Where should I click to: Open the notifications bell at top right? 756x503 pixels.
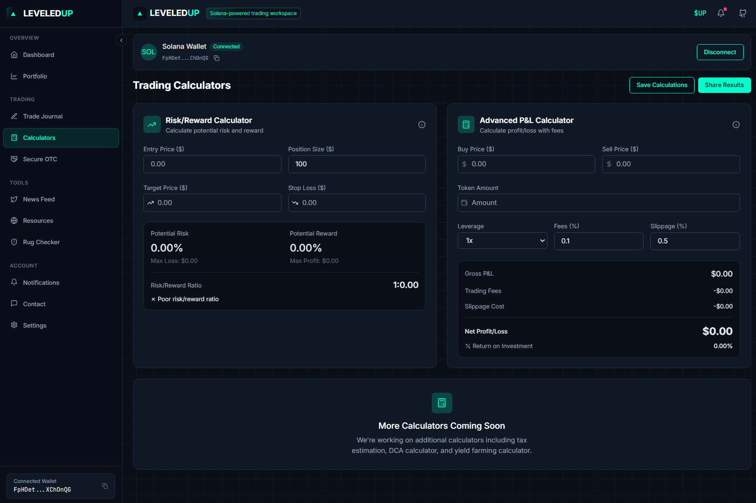pyautogui.click(x=720, y=13)
